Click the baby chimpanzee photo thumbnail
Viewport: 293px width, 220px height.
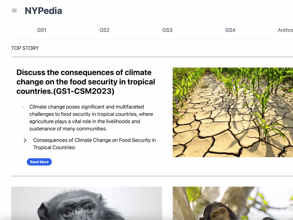tap(233, 203)
